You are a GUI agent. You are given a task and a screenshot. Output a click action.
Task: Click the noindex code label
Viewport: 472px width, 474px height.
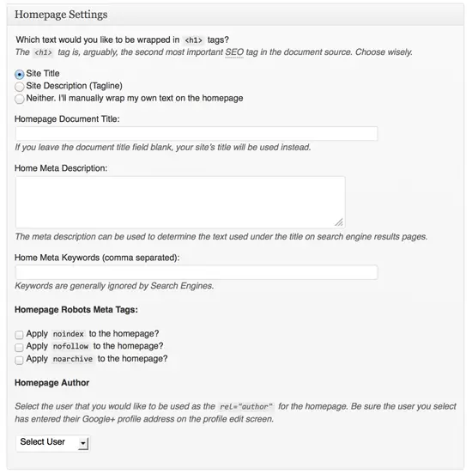[x=69, y=334]
